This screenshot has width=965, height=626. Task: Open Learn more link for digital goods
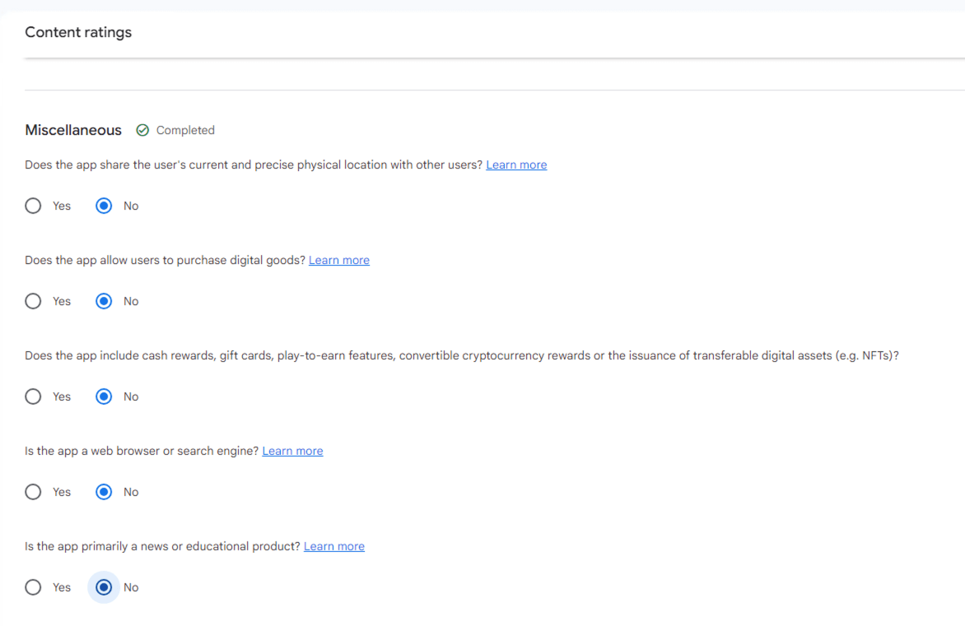338,260
